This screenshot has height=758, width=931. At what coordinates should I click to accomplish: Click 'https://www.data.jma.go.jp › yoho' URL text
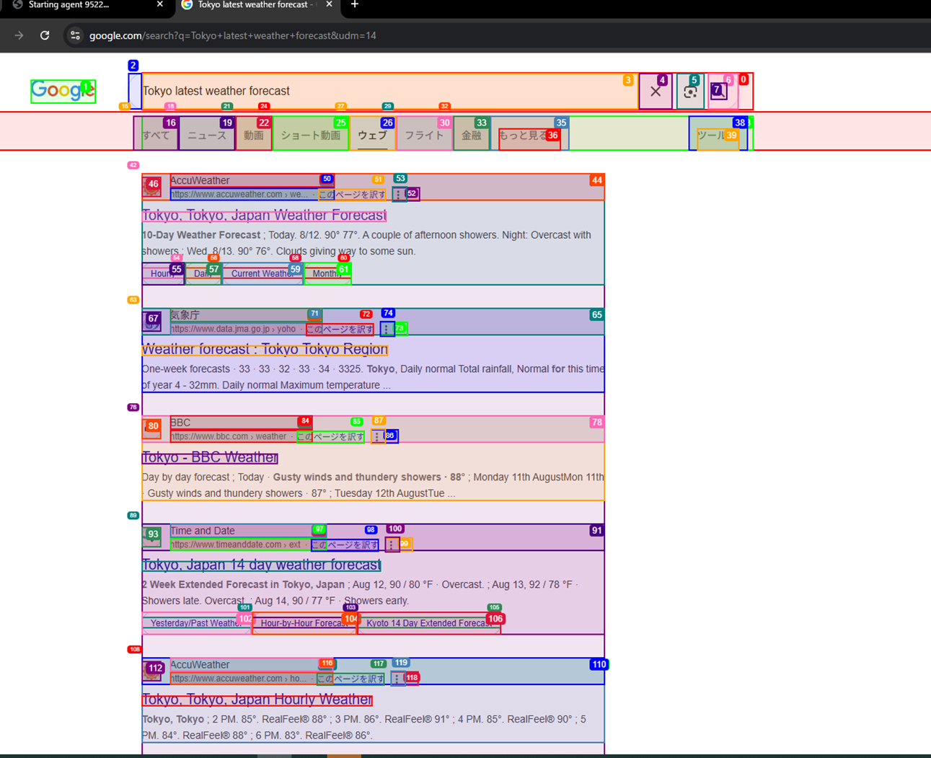click(234, 329)
